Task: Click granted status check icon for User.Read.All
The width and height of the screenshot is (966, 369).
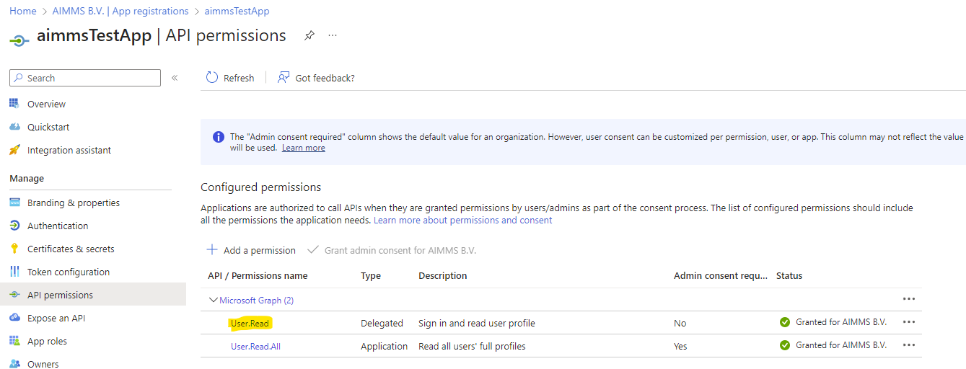Action: coord(785,345)
